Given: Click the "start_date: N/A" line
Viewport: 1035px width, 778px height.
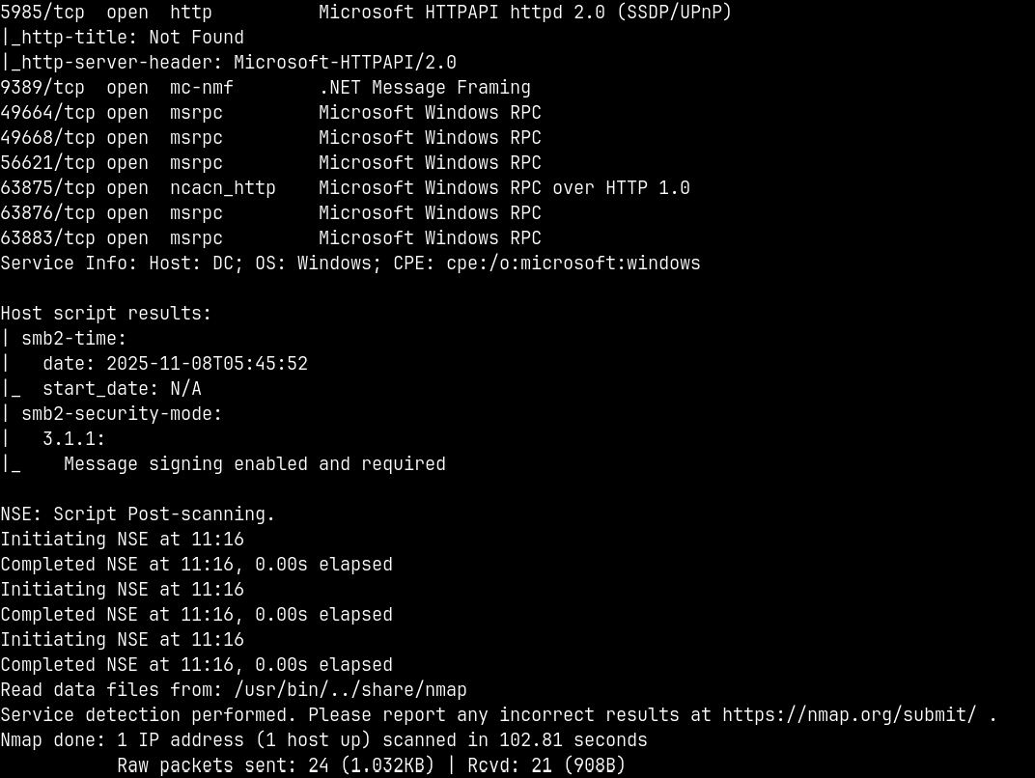Looking at the screenshot, I should tap(122, 389).
